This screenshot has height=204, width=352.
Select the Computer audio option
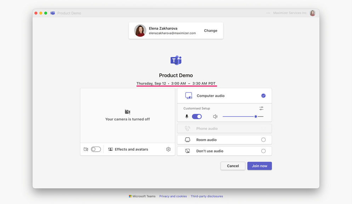pos(224,96)
